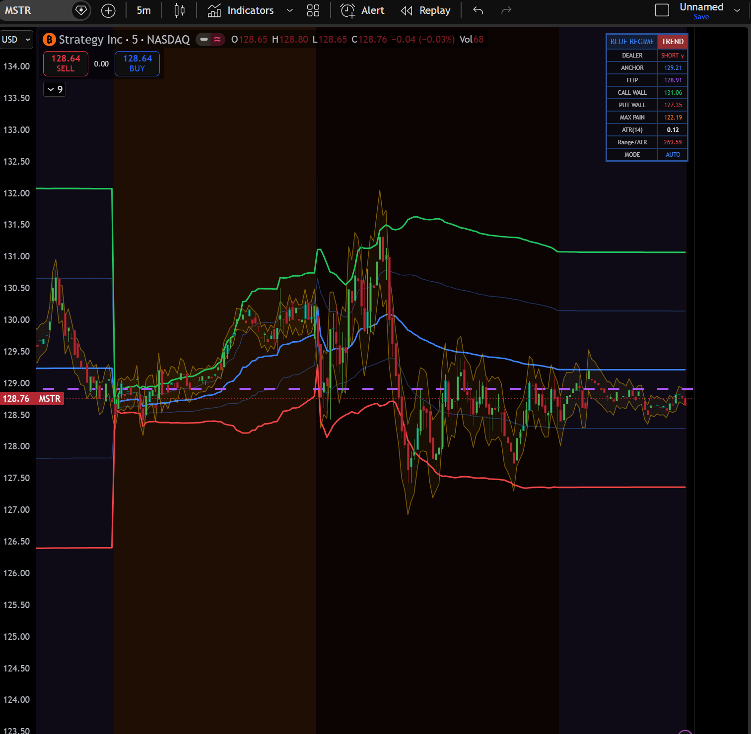This screenshot has height=734, width=751.
Task: Click the 128.64 SELL button
Action: [x=66, y=63]
